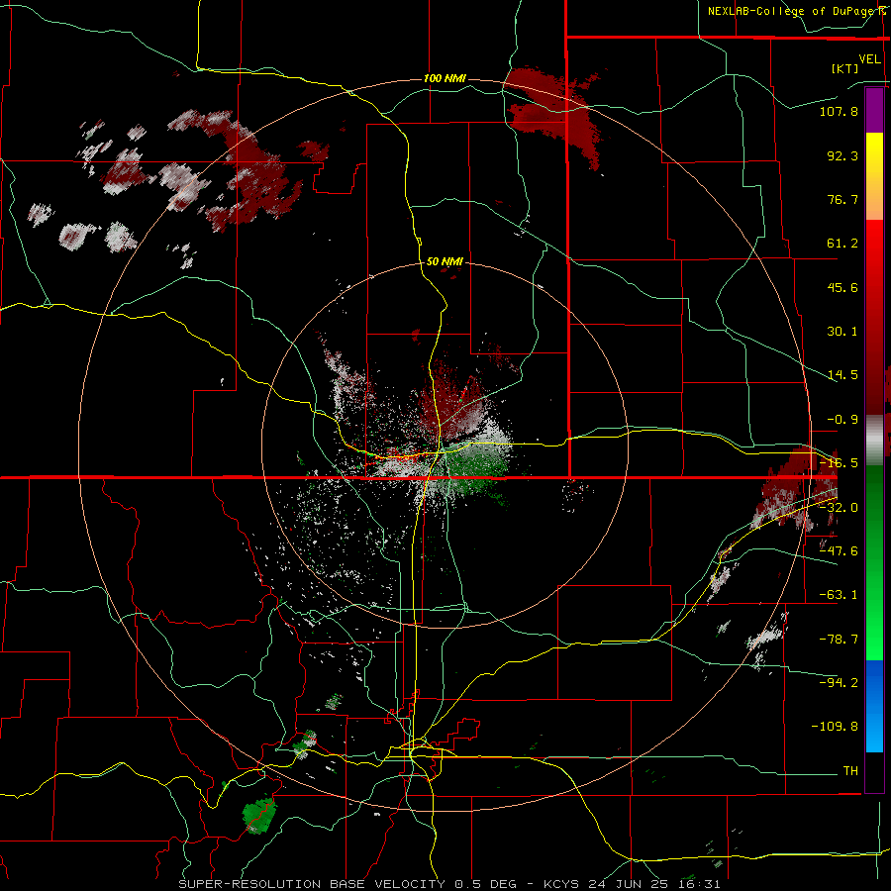Click the yellow segment of the velocity color bar
This screenshot has width=891, height=891.
(874, 175)
